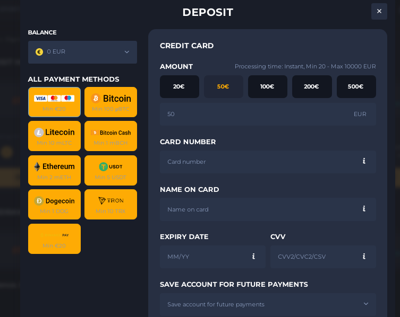
Task: Select the 100€ preset amount
Action: (x=267, y=86)
